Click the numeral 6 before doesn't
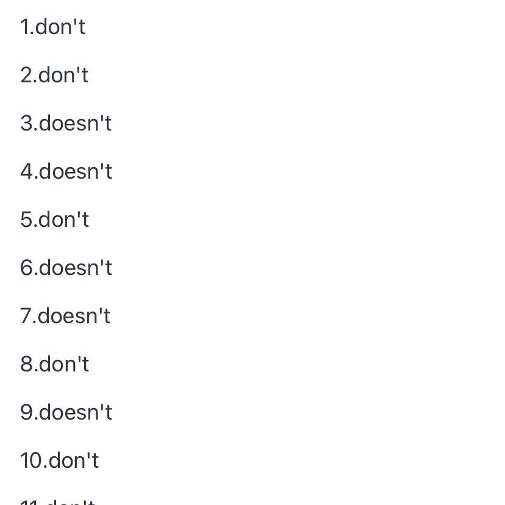This screenshot has width=505, height=505. pyautogui.click(x=27, y=268)
